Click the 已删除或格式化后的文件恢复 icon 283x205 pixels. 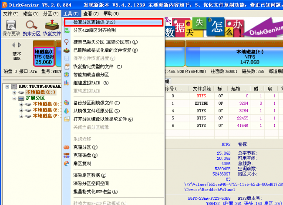pos(67,50)
